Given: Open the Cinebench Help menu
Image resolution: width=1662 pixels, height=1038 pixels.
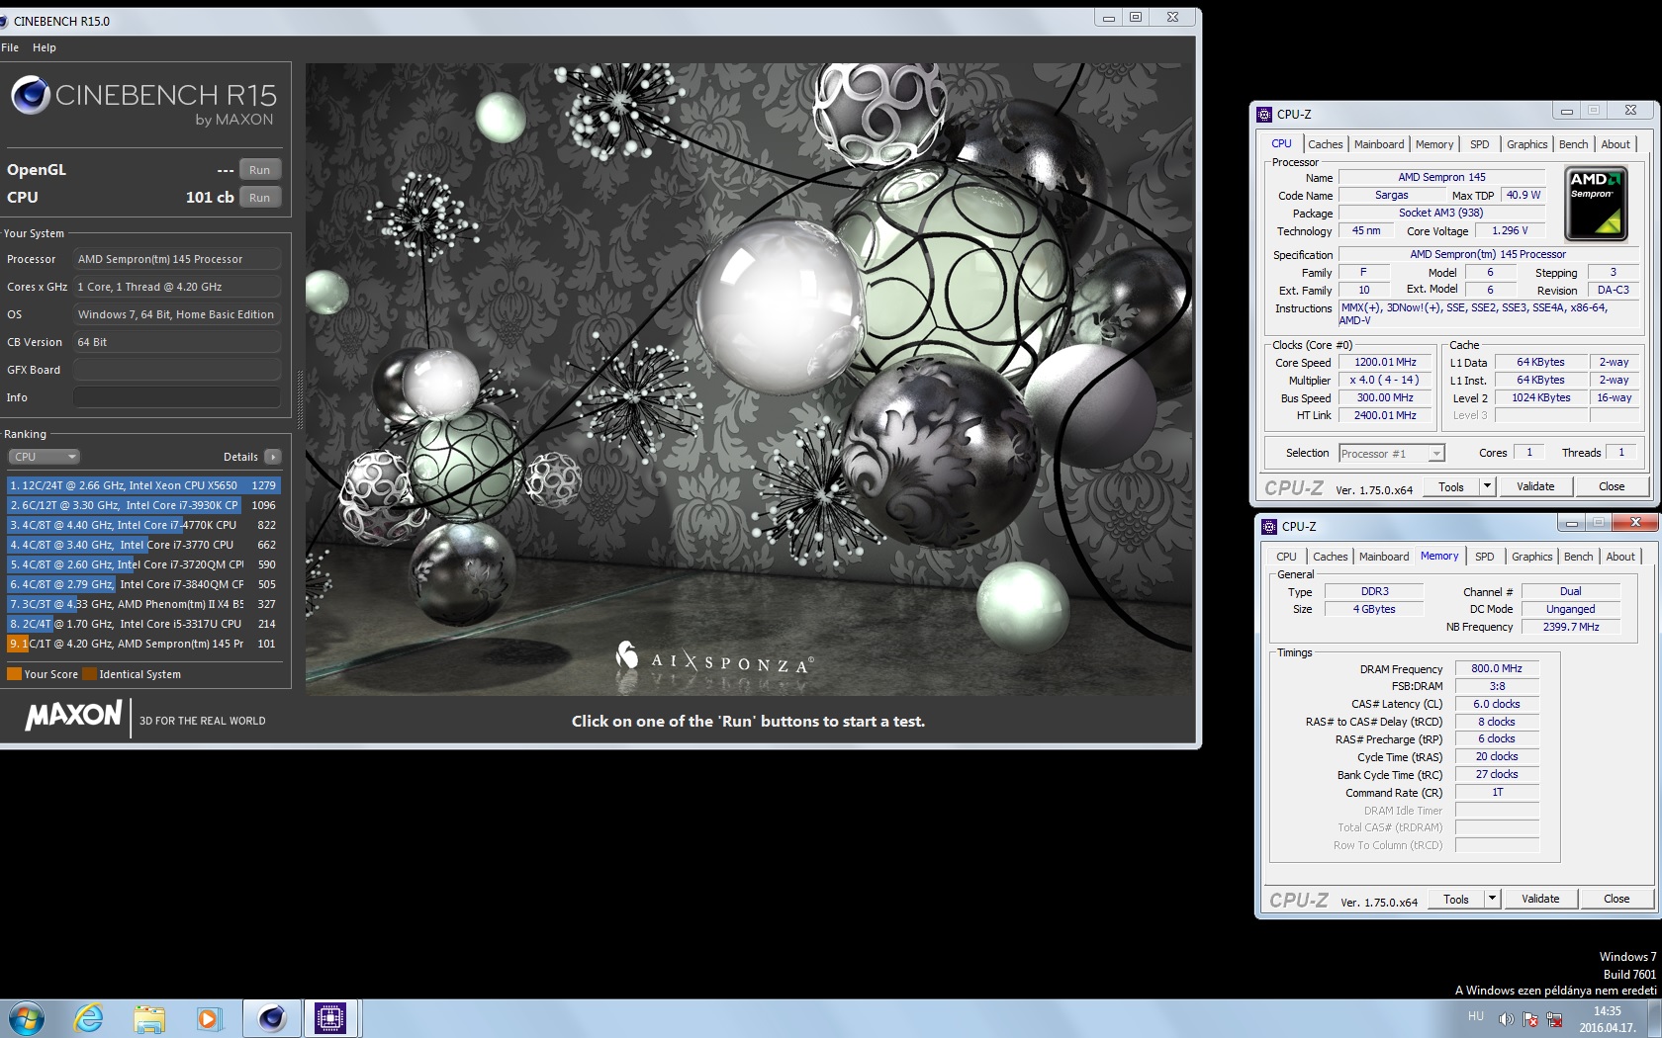Looking at the screenshot, I should click(44, 47).
